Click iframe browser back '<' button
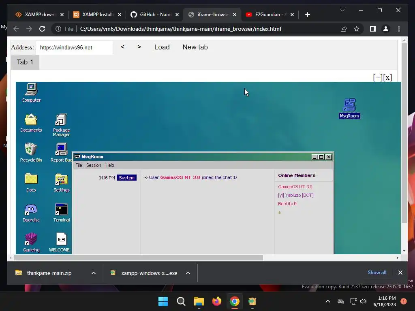This screenshot has width=415, height=311. (x=122, y=47)
